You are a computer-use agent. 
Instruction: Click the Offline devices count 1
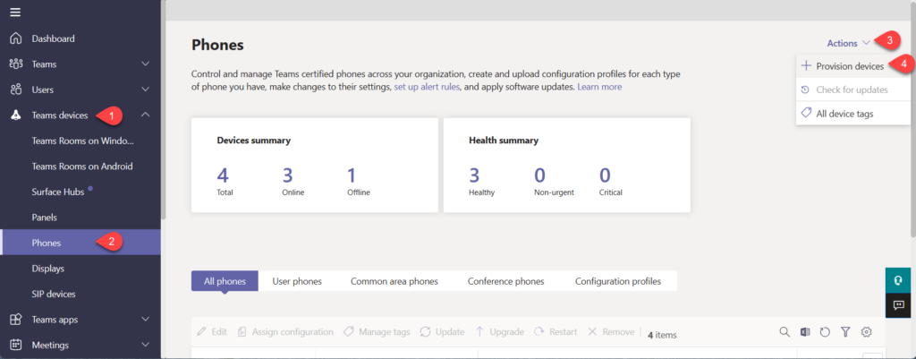352,175
